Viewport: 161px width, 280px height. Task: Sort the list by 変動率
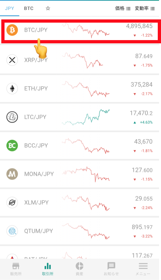click(145, 8)
